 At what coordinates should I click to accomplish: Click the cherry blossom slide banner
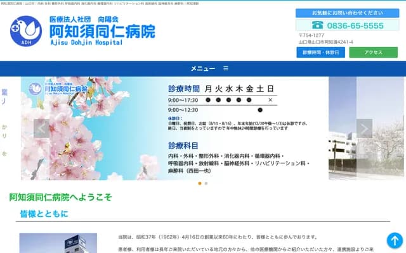(x=175, y=128)
